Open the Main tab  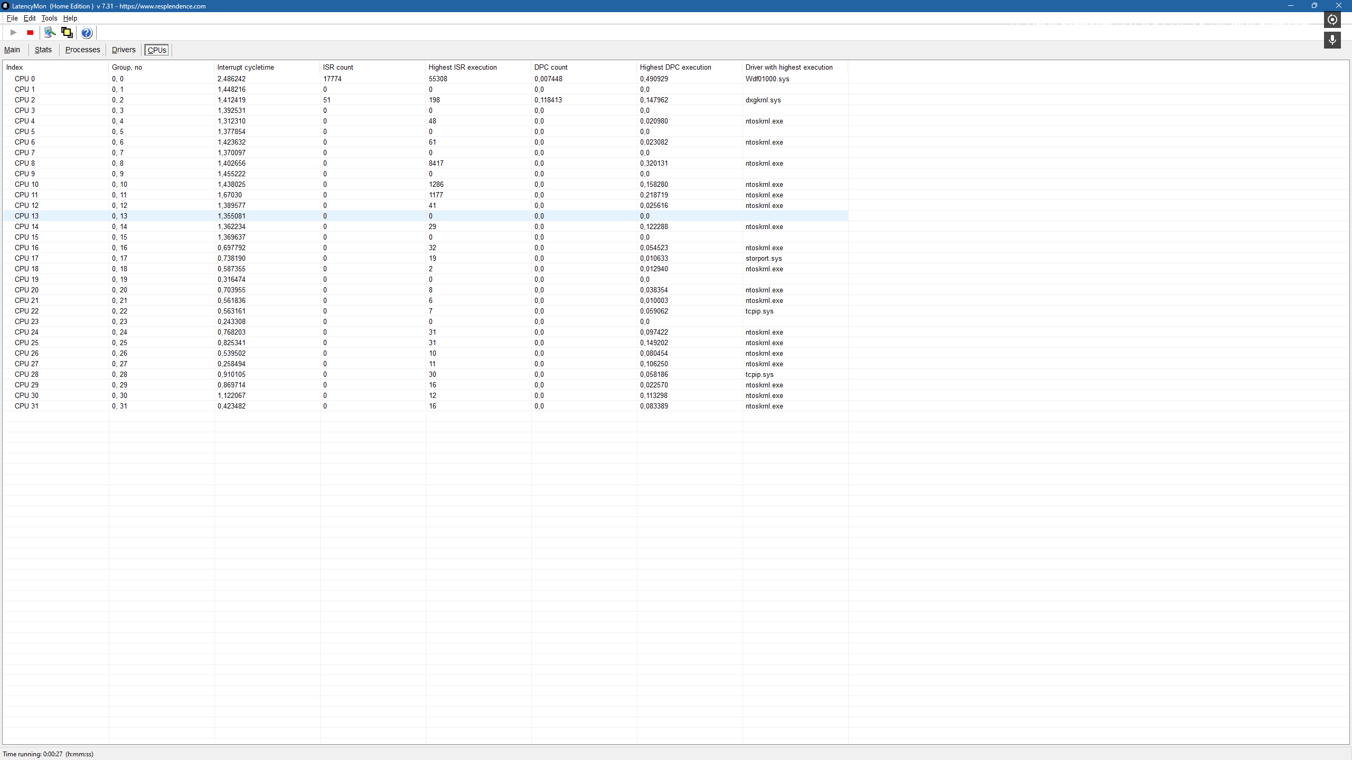click(12, 50)
